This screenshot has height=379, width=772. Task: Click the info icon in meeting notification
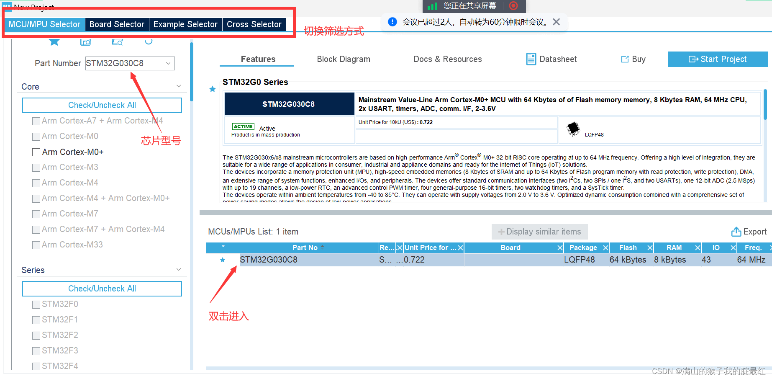(392, 22)
